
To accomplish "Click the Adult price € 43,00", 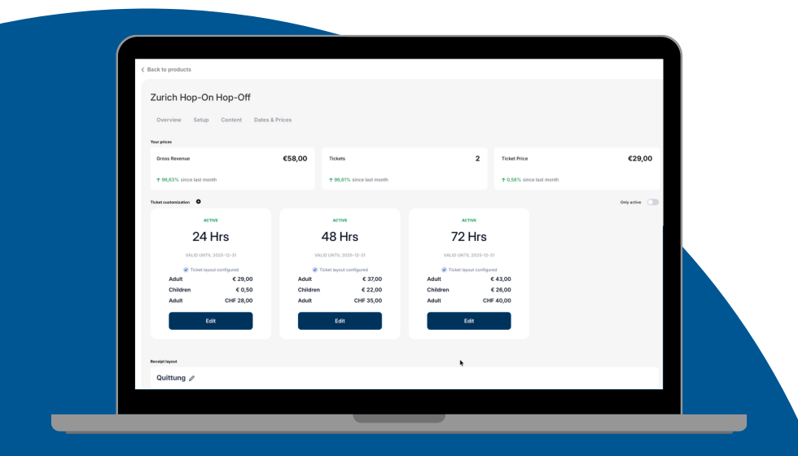I will click(x=501, y=279).
